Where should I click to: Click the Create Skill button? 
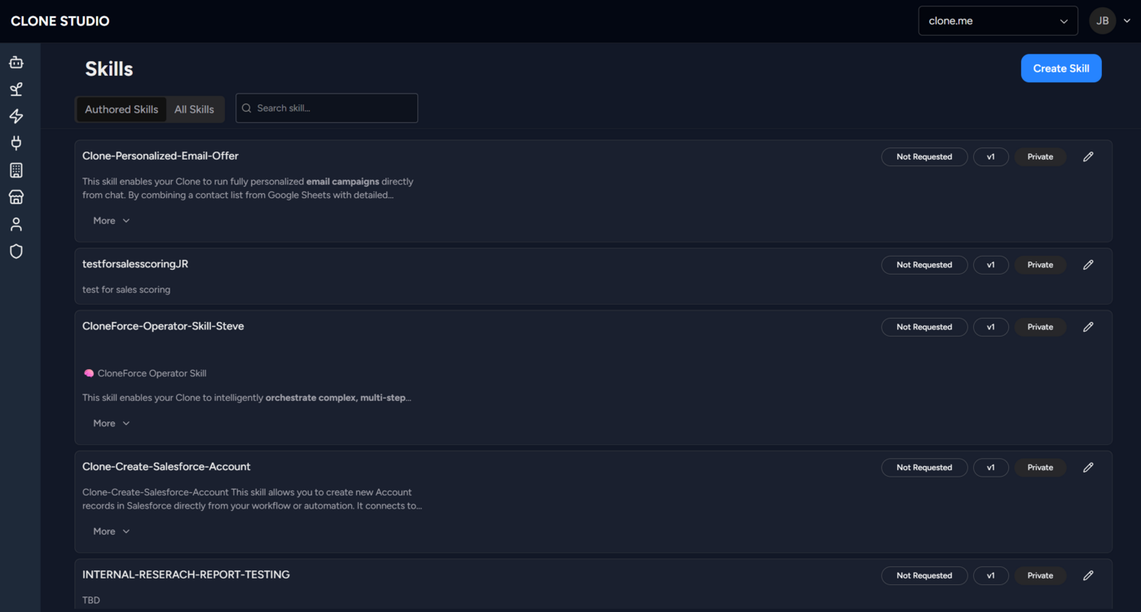pos(1060,68)
